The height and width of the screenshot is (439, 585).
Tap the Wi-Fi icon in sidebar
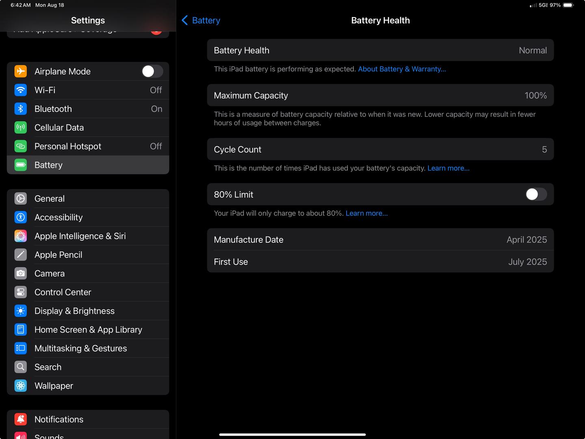21,90
